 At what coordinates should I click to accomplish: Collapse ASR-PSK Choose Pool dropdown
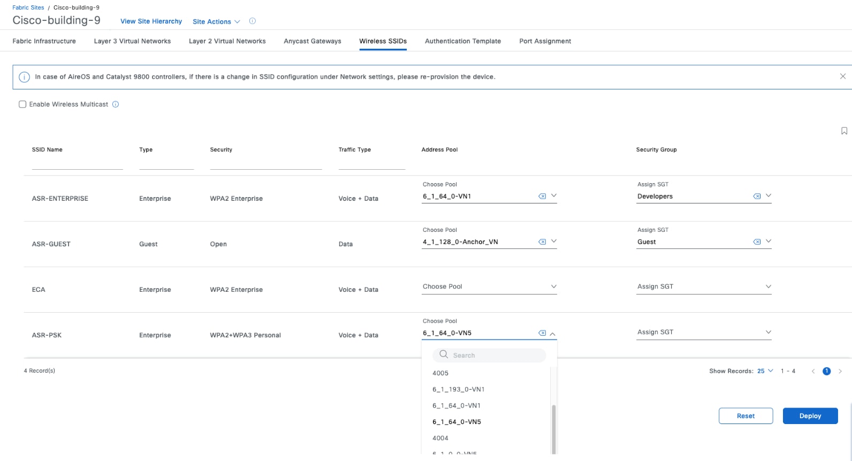pyautogui.click(x=553, y=334)
